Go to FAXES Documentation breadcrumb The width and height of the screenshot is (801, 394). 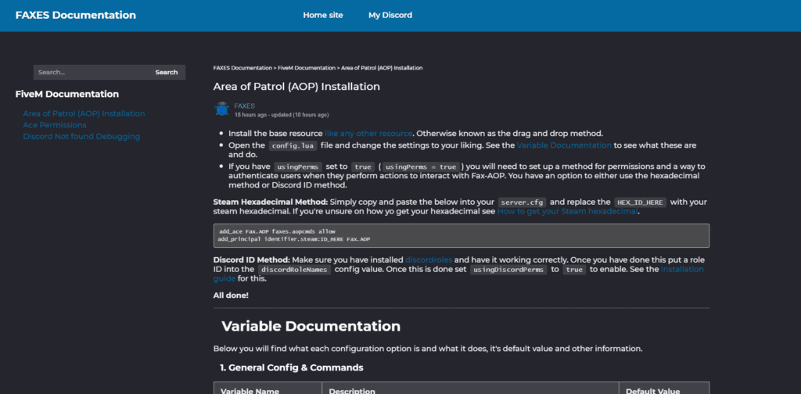click(242, 68)
